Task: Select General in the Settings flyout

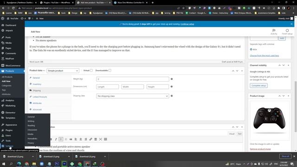Action: coord(31,117)
